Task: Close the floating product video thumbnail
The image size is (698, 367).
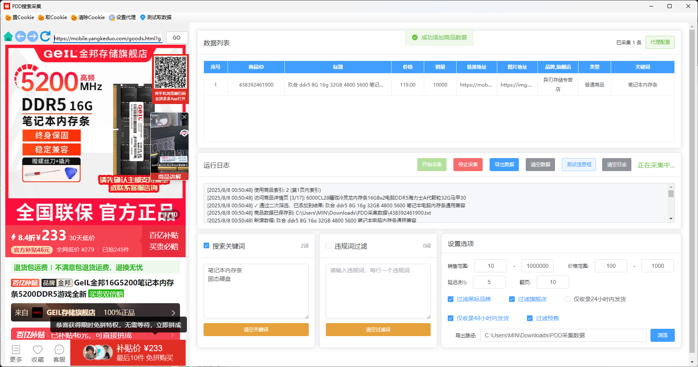Action: tap(184, 117)
